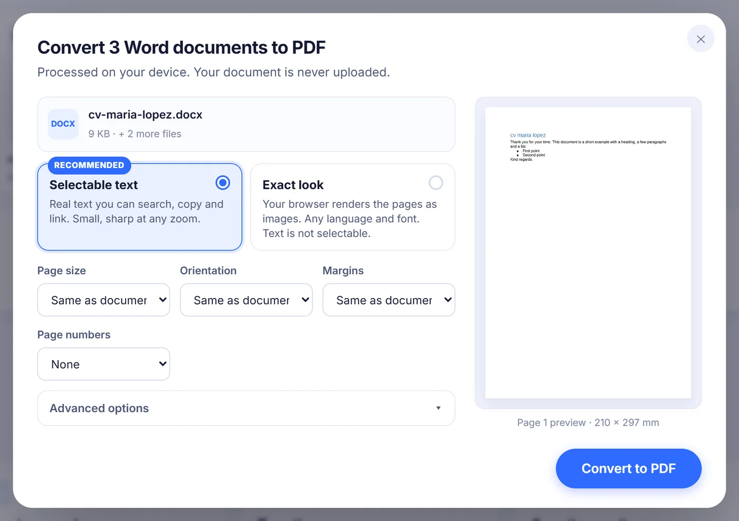This screenshot has width=739, height=521.
Task: Click the 'Exact look' card title
Action: [x=293, y=185]
